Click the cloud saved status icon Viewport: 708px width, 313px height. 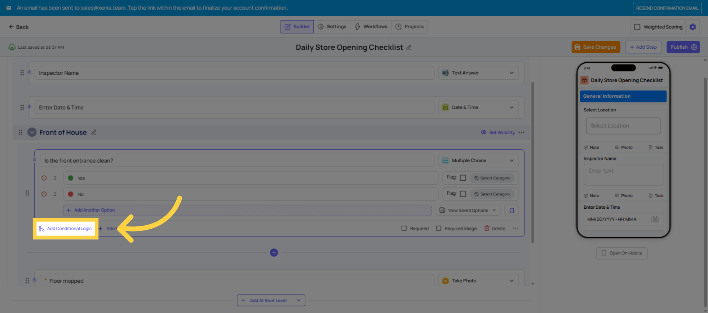click(x=12, y=47)
